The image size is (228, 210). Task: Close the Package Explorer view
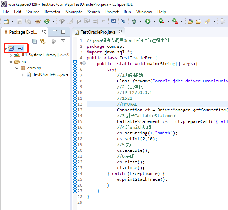click(44, 32)
